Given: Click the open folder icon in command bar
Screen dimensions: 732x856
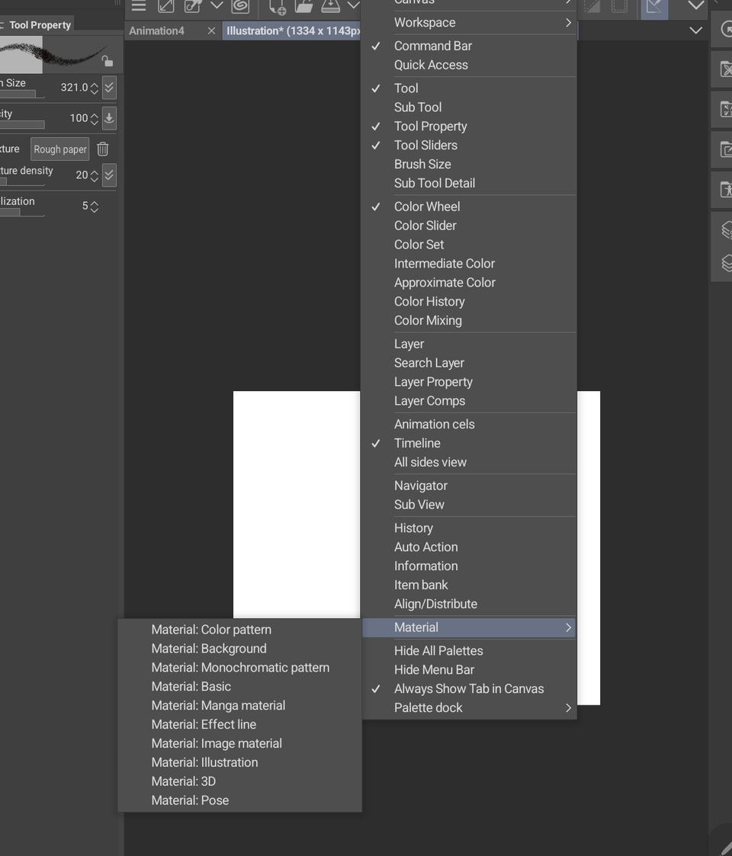Looking at the screenshot, I should tap(304, 7).
